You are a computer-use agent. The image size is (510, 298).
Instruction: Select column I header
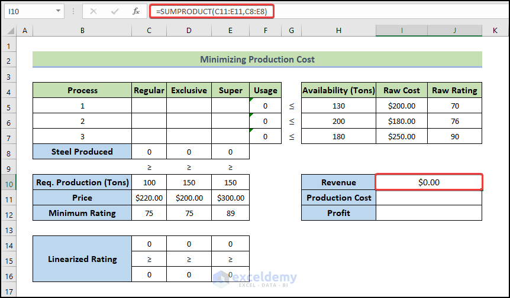pos(402,31)
